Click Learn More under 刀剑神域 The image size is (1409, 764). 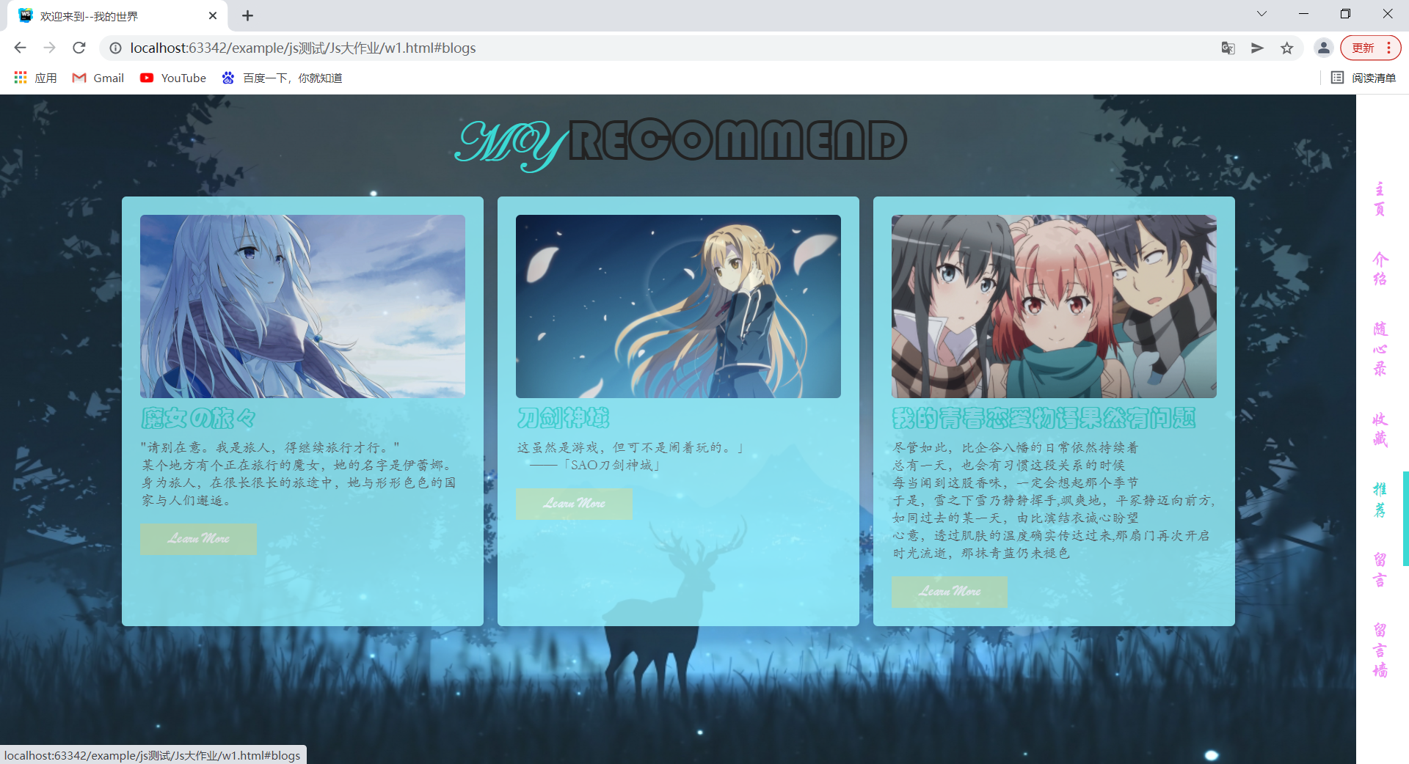(x=574, y=504)
